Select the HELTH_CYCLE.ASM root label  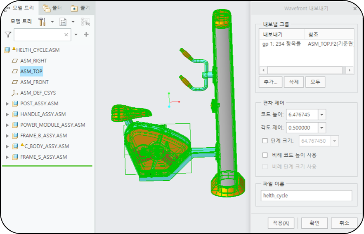point(38,50)
